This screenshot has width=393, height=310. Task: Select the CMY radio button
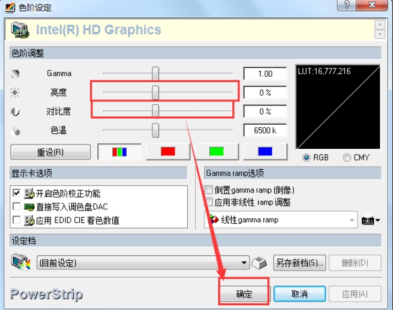click(x=347, y=158)
